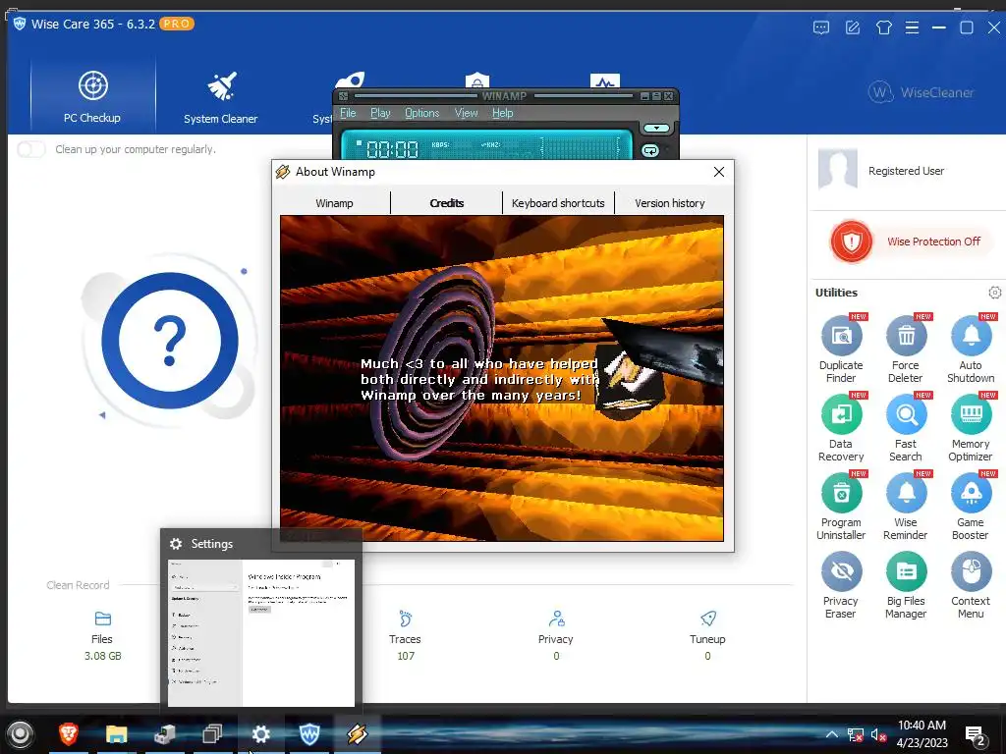
Task: Click the Winamp main window system menu icon
Action: (x=343, y=96)
